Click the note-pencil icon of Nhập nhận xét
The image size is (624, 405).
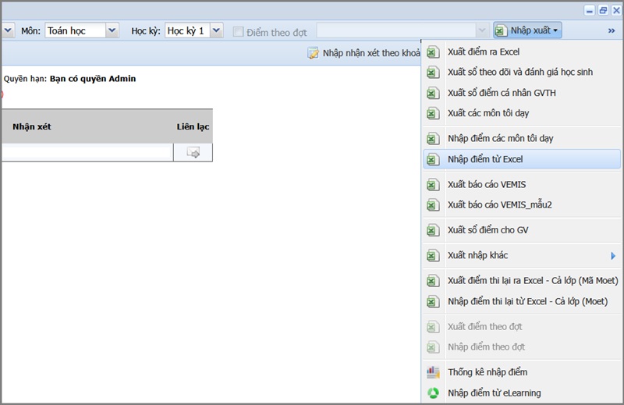314,52
